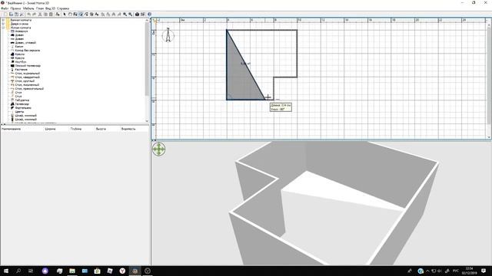Image resolution: width=492 pixels, height=276 pixels.
Task: Open the Мебель menu
Action: pyautogui.click(x=28, y=8)
